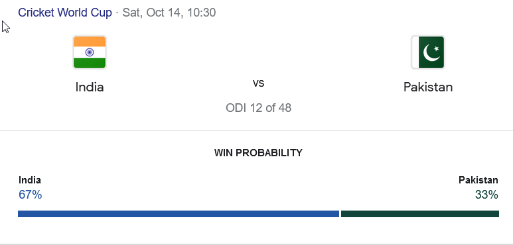Open the Cricket World Cup link
Image resolution: width=513 pixels, height=245 pixels.
coord(65,13)
